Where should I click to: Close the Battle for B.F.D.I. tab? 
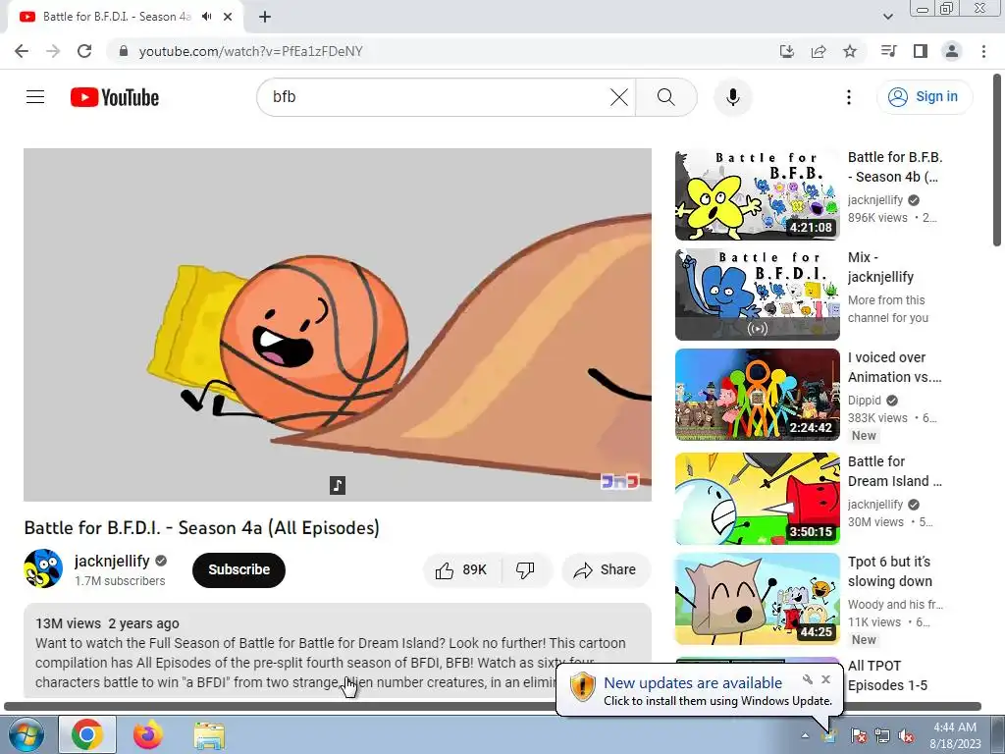(x=228, y=17)
